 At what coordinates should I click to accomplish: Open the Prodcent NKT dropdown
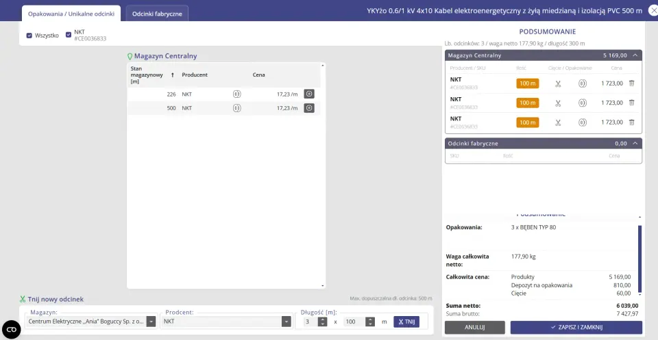tap(287, 322)
